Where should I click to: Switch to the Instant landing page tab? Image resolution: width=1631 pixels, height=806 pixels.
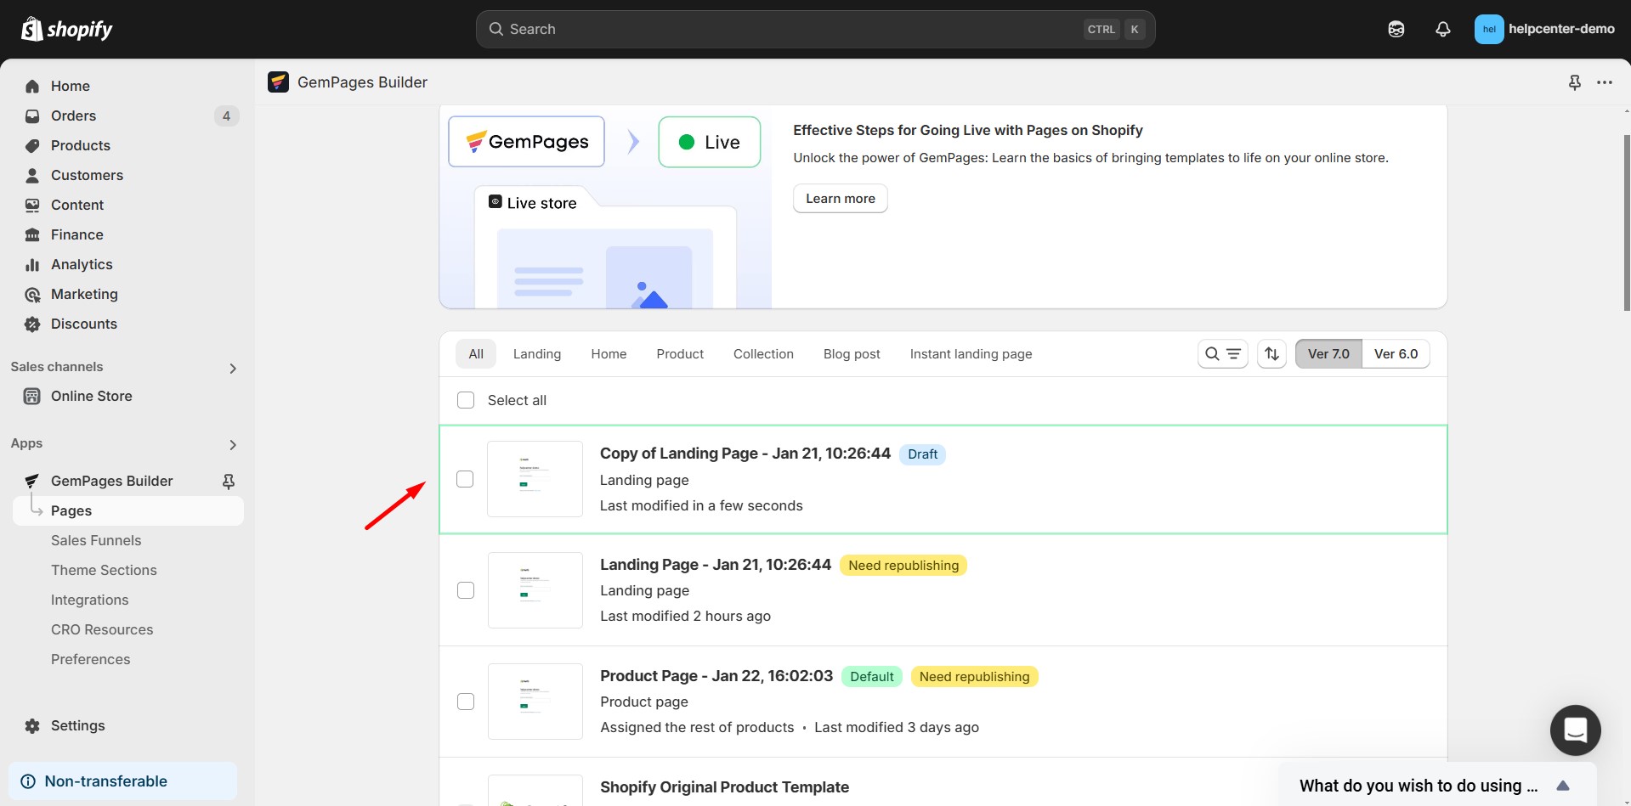pyautogui.click(x=971, y=354)
